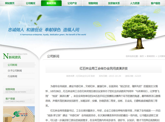This screenshot has width=165, height=122.
Task: Navigate to the 投资者关系 tab
Action: pyautogui.click(x=113, y=3)
